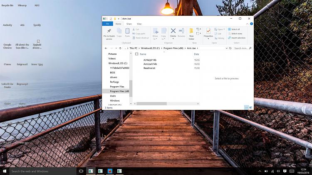Go up one folder level arrow
The image size is (312, 175).
(x=120, y=48)
